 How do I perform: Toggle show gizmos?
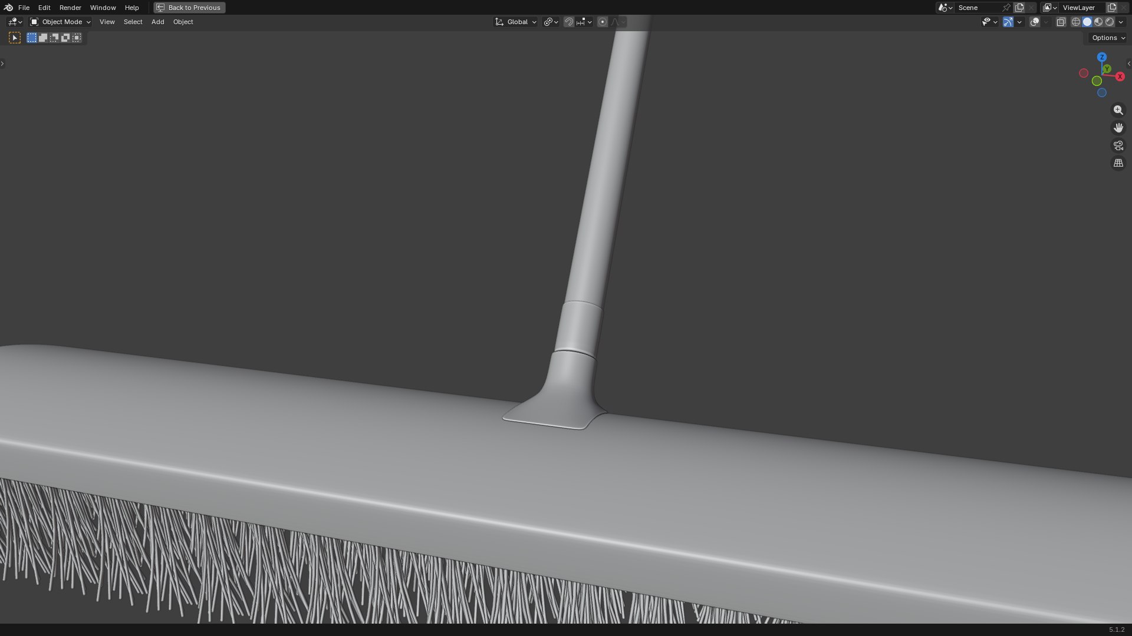point(1008,22)
